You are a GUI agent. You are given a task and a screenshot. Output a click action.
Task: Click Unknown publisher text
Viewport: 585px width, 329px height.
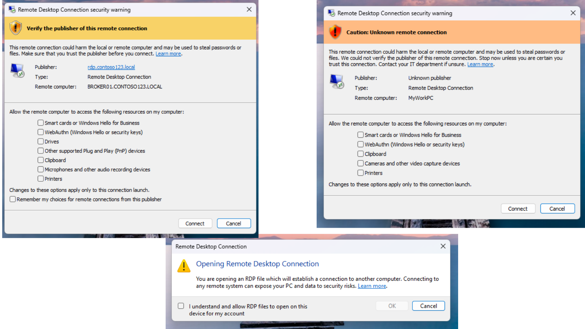click(430, 78)
